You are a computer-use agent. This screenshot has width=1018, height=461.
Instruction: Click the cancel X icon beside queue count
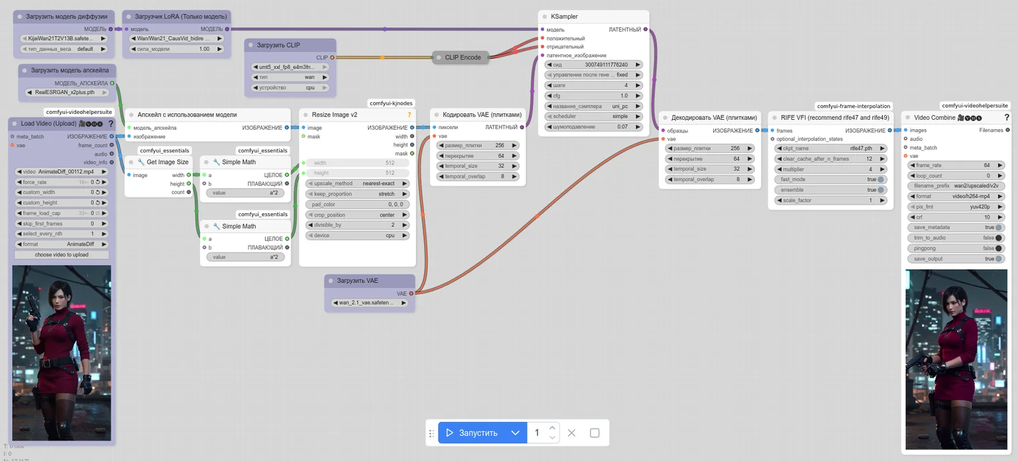pyautogui.click(x=572, y=433)
